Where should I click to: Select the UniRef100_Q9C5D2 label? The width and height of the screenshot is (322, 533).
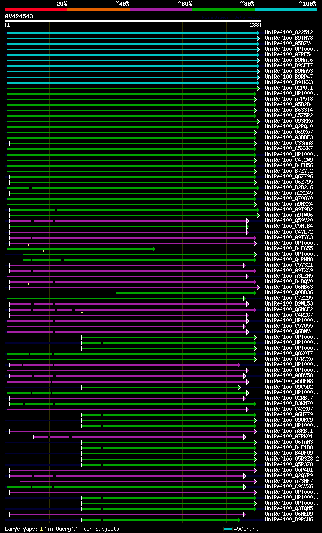289,387
